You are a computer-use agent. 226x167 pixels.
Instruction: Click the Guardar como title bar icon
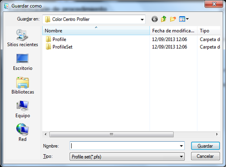tap(6, 6)
